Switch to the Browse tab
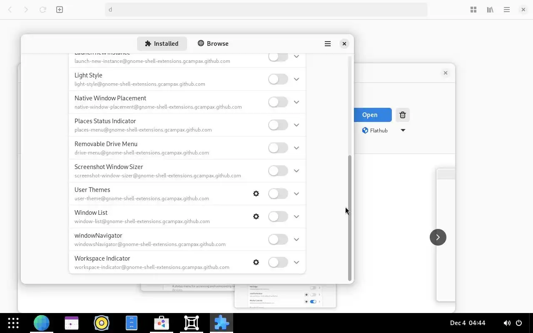This screenshot has width=533, height=333. 213,44
